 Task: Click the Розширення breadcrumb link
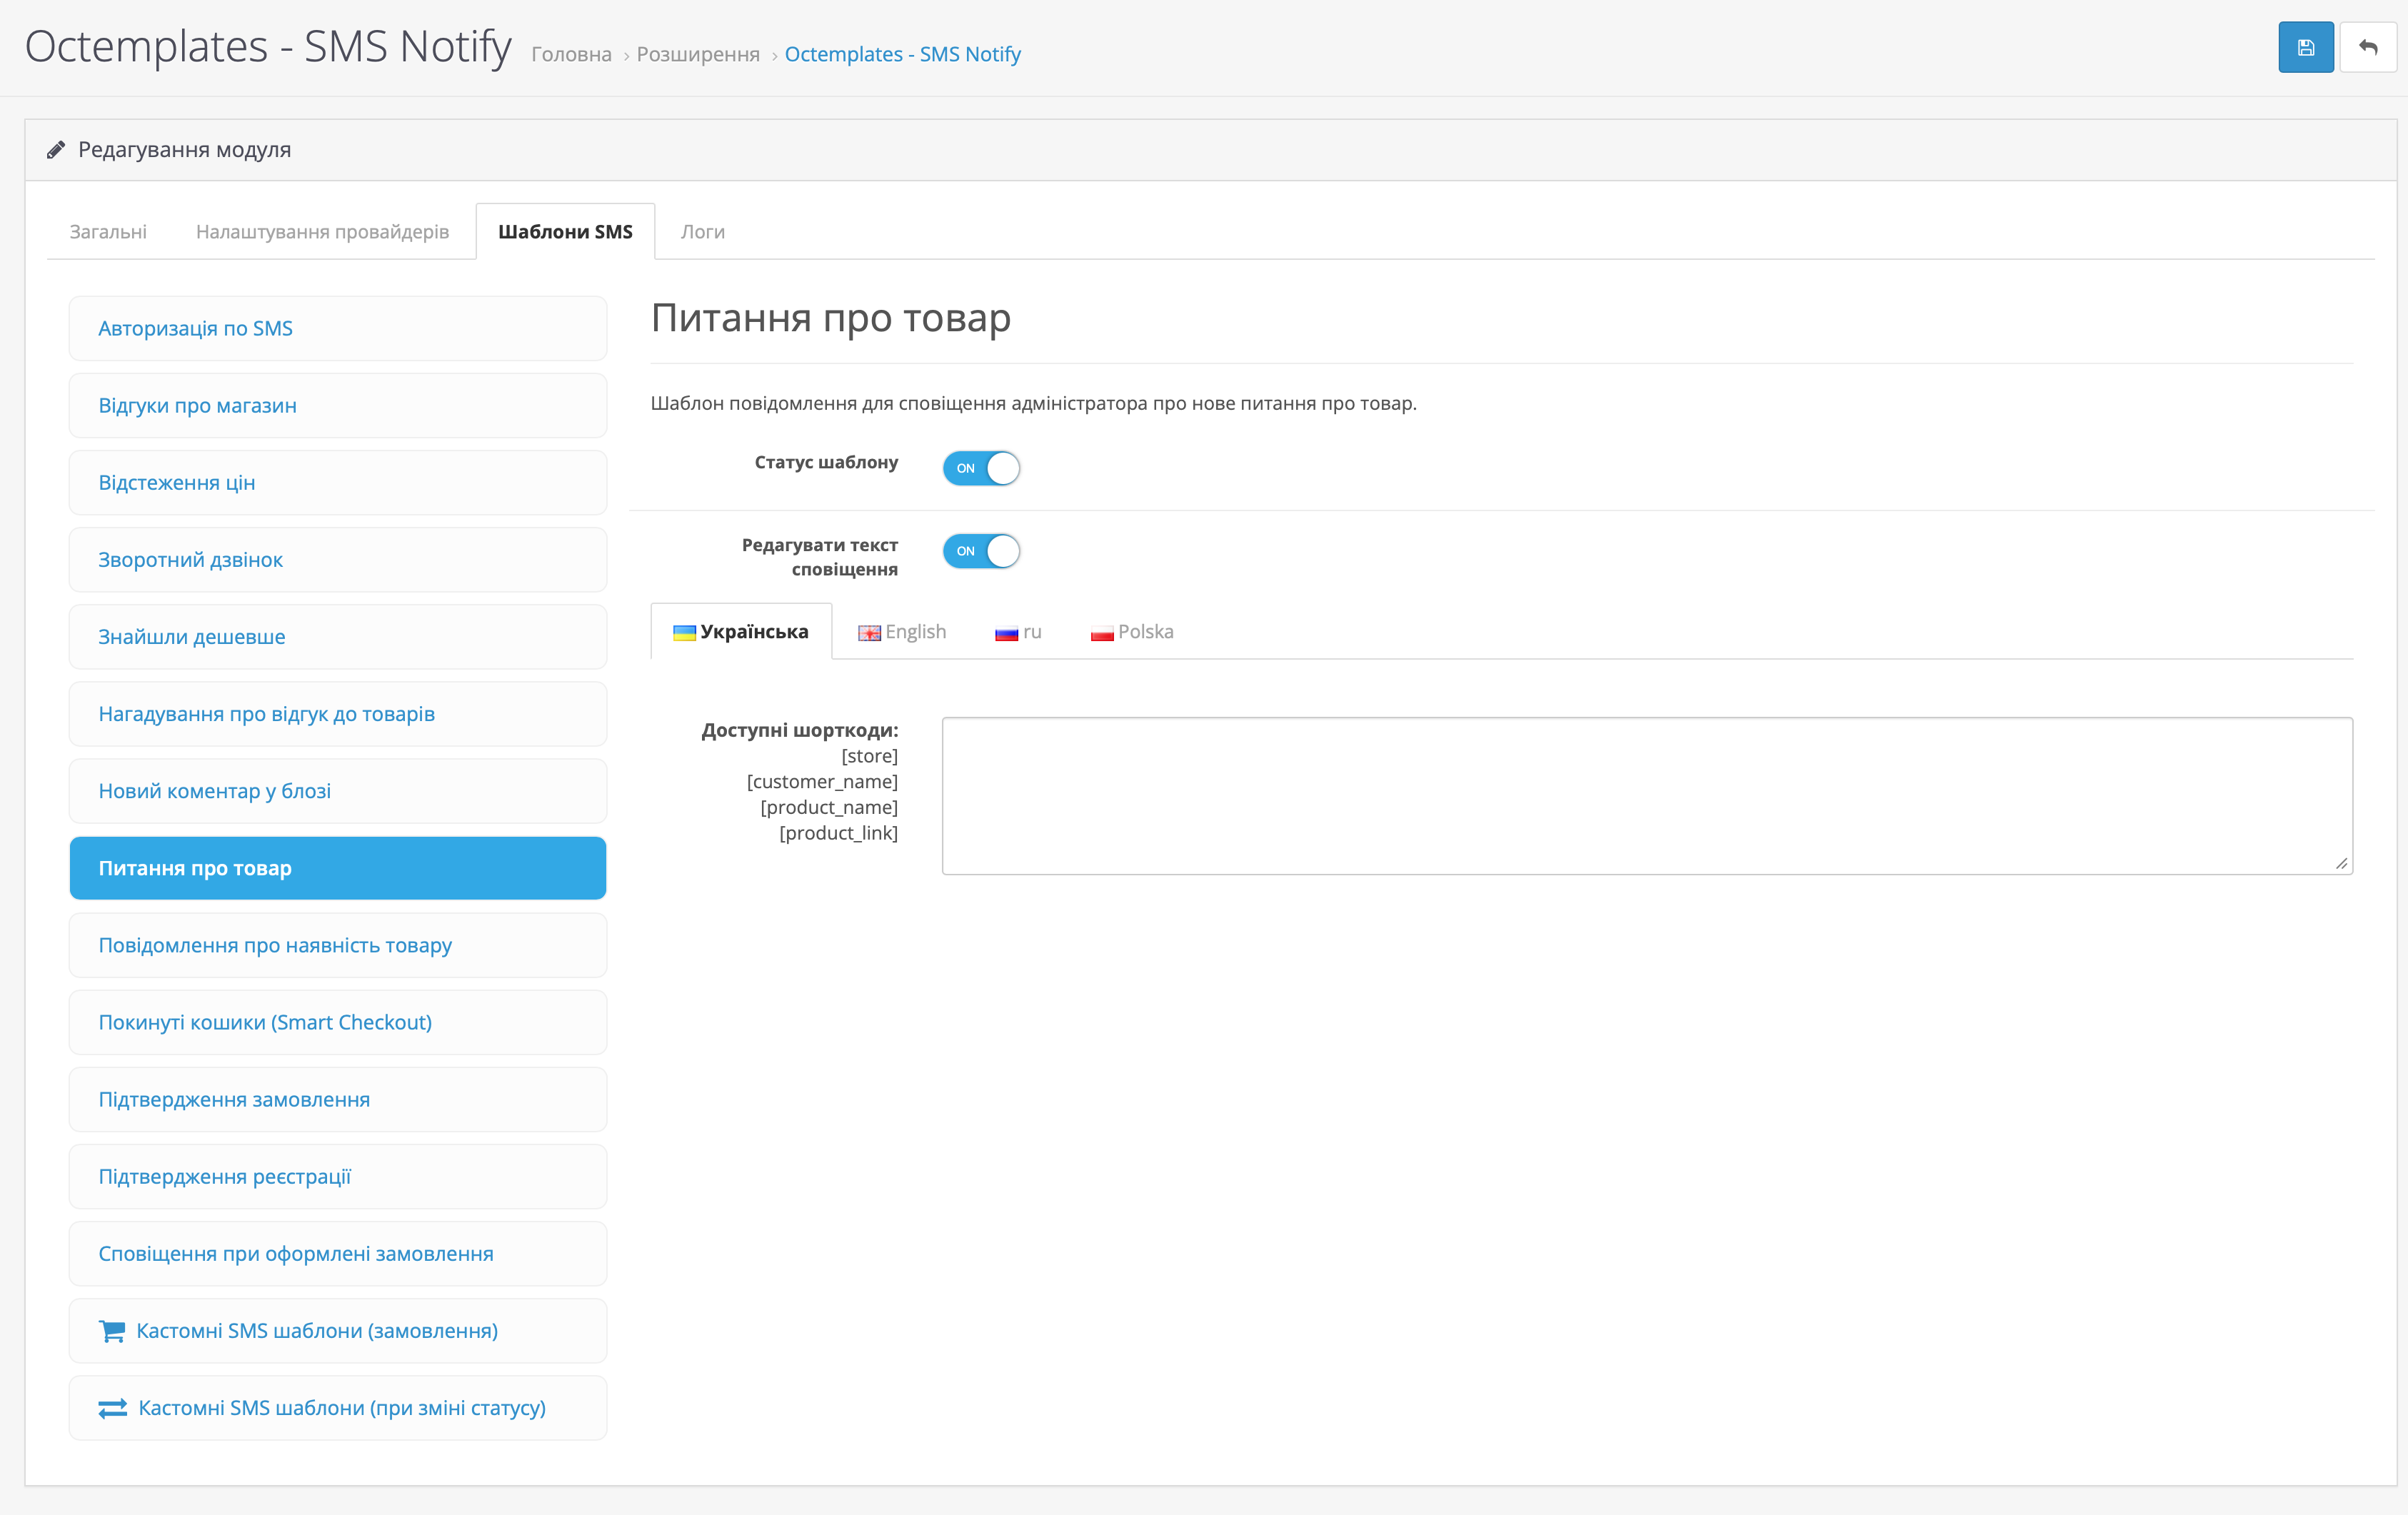tap(698, 54)
